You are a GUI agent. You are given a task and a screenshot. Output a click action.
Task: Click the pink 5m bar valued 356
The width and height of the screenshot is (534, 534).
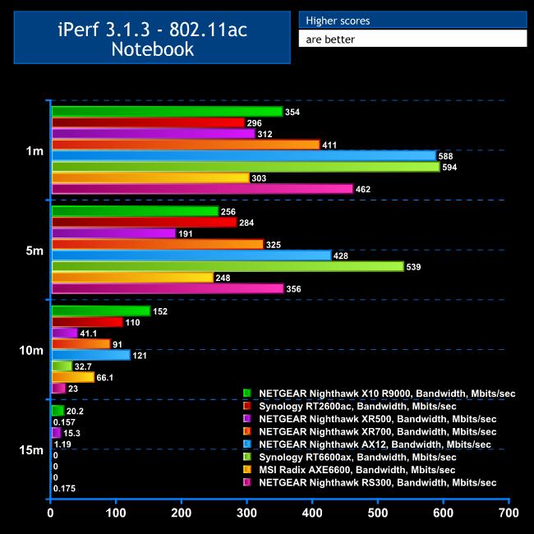click(x=168, y=288)
